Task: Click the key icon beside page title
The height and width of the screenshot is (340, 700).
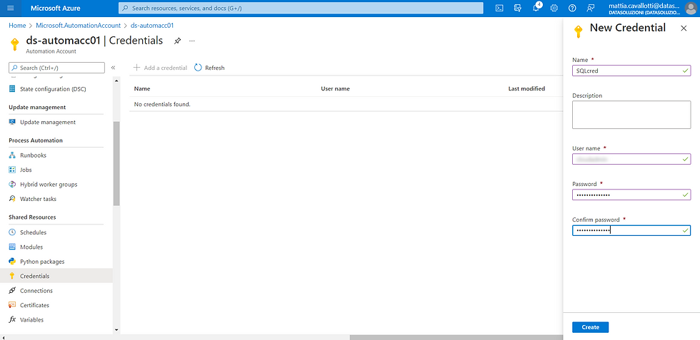Action: point(14,45)
